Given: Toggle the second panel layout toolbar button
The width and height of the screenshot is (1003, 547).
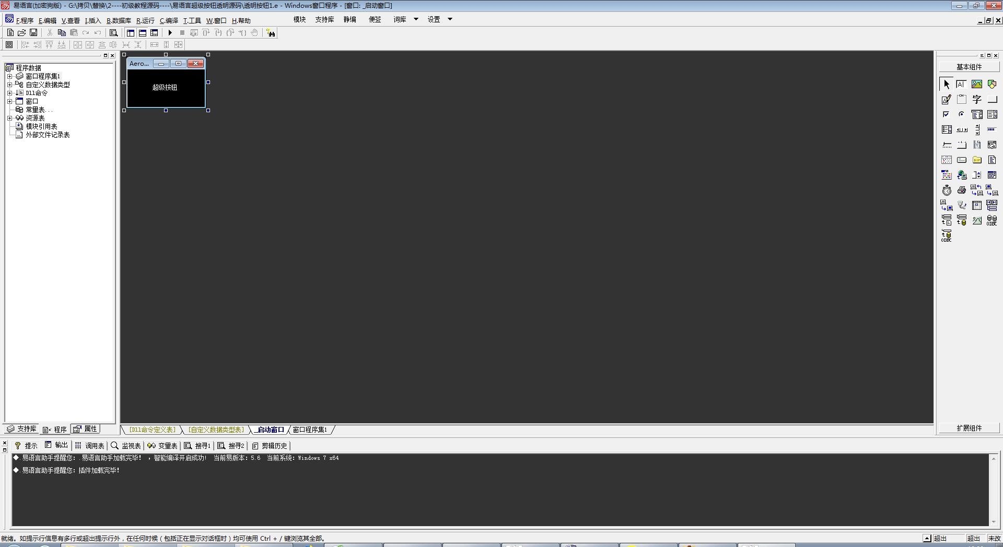Looking at the screenshot, I should pyautogui.click(x=142, y=33).
